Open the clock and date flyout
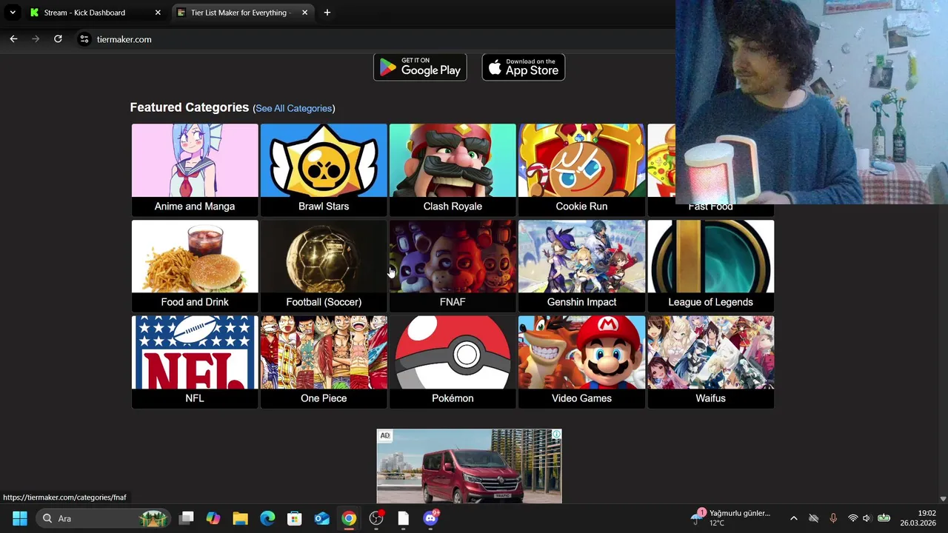Image resolution: width=948 pixels, height=533 pixels. (918, 518)
